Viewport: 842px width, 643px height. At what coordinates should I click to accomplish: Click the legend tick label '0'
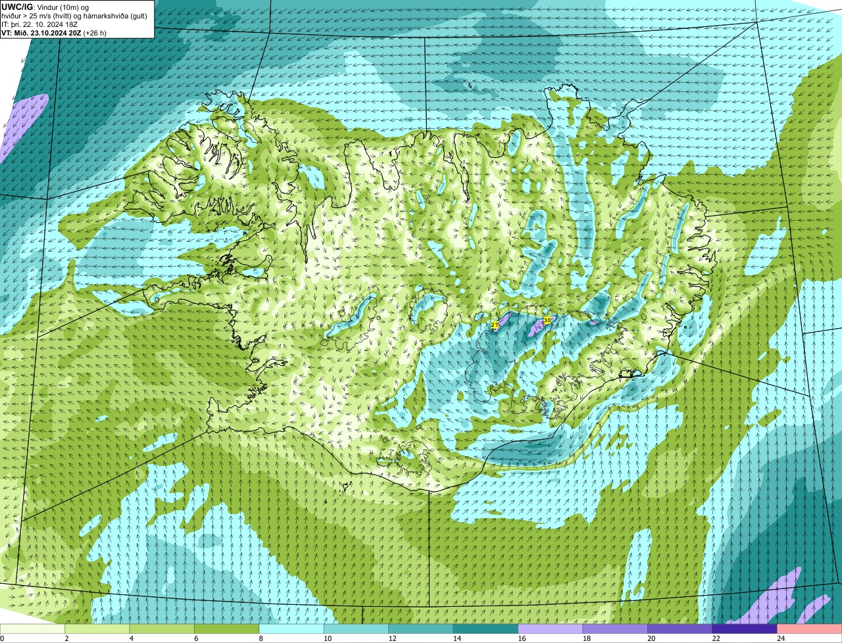tap(2, 638)
